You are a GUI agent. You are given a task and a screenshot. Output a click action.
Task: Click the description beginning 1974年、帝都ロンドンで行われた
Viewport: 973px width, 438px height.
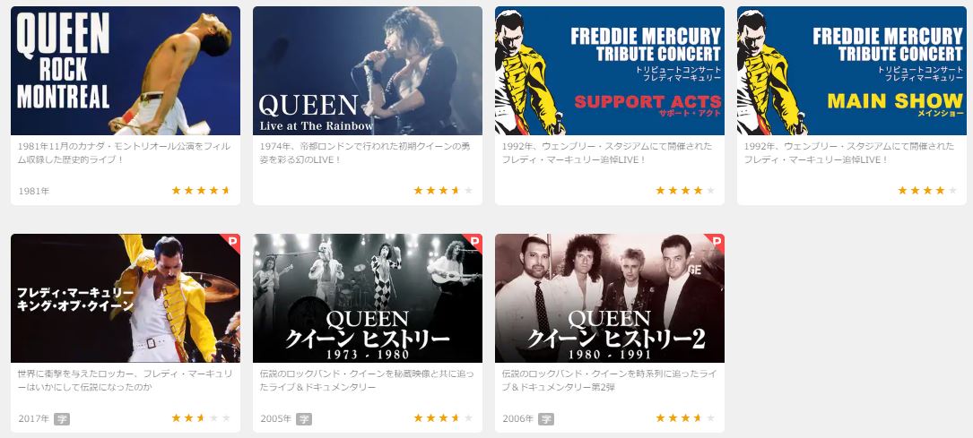365,153
